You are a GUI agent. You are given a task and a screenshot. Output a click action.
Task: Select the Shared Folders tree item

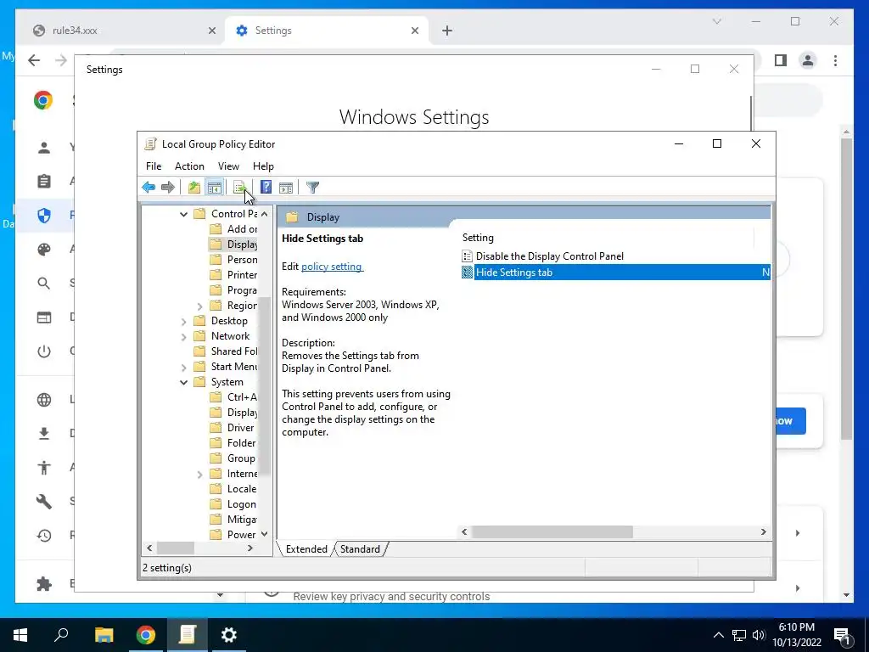coord(226,351)
